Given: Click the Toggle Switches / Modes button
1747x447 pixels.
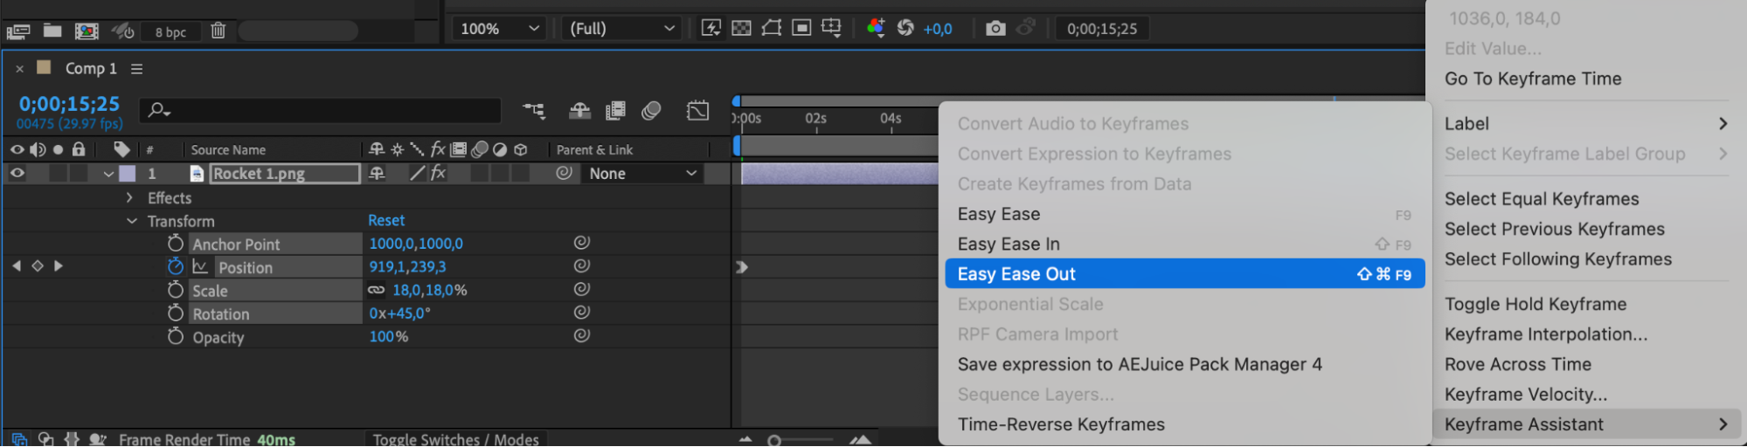Looking at the screenshot, I should click(455, 439).
